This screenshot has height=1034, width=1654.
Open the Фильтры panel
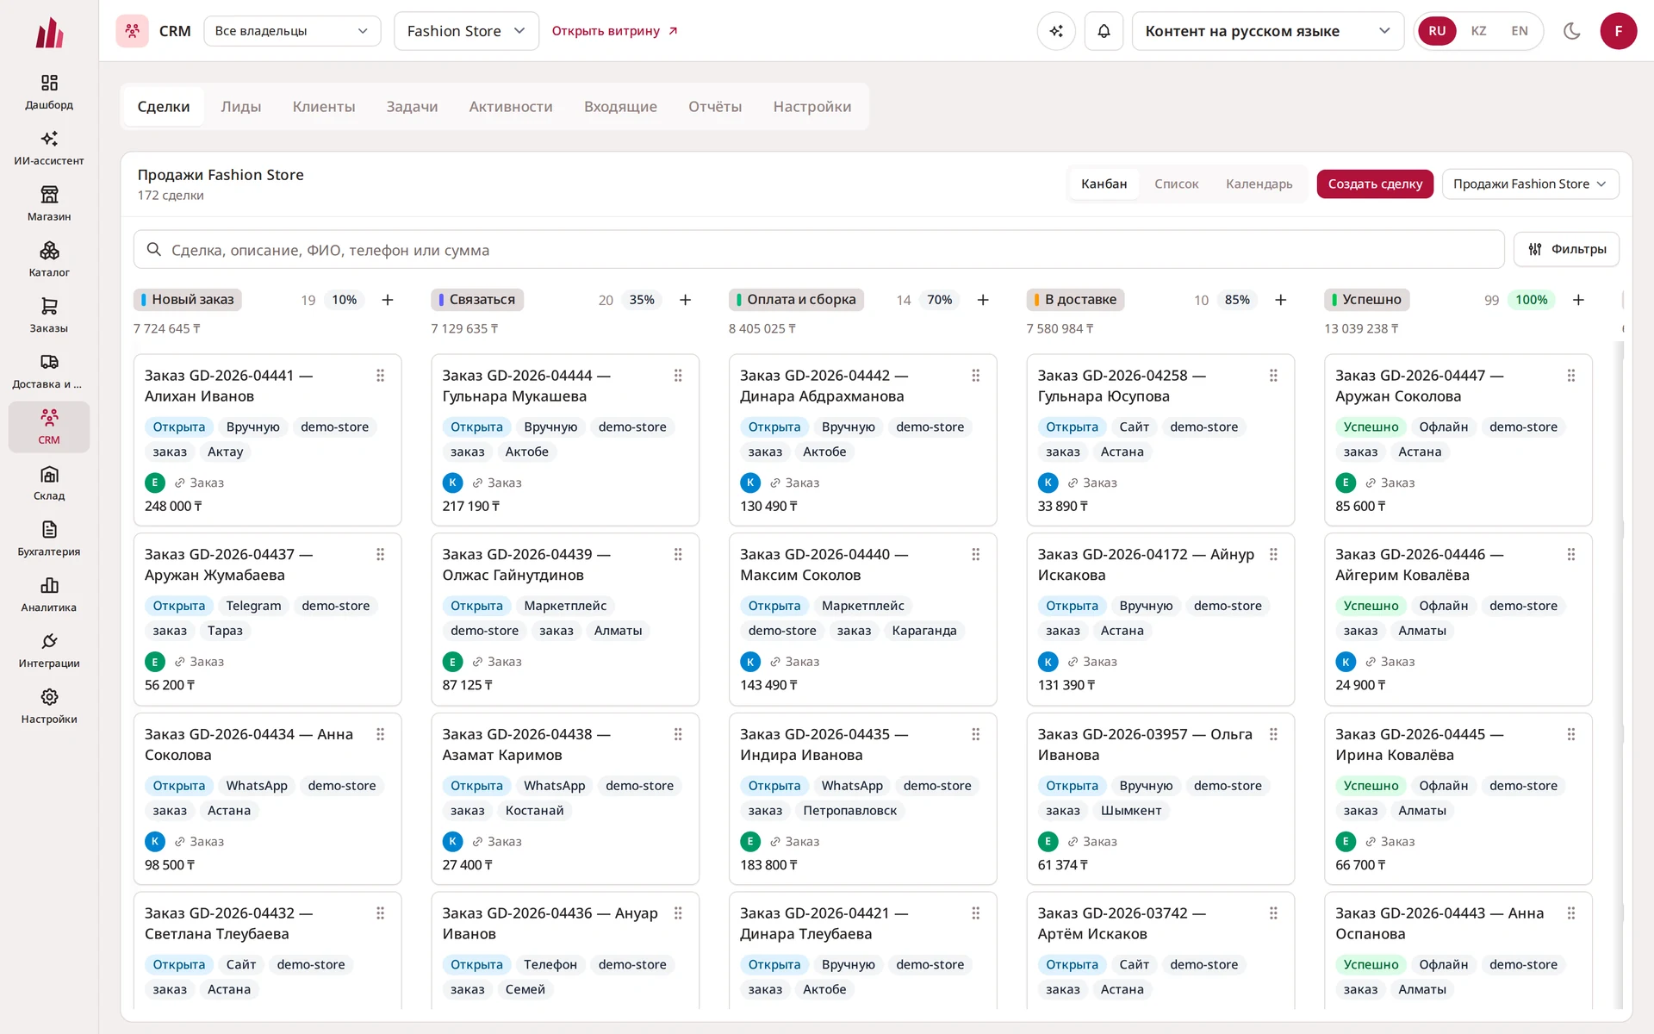coord(1566,249)
